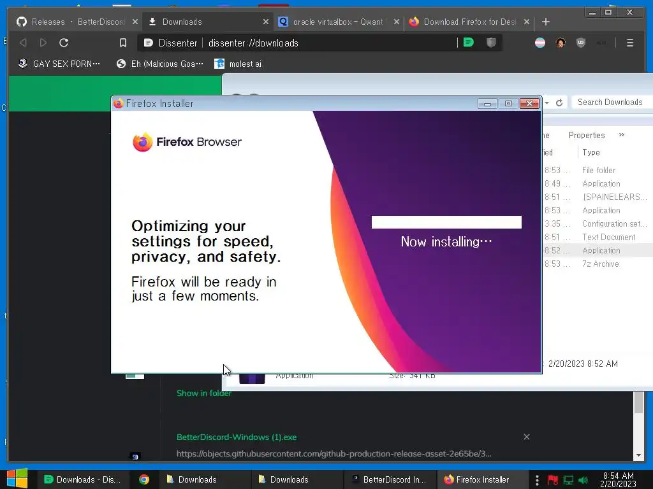Screen dimensions: 653x489
Task: Switch to Downloads - Dissenter taskbar item
Action: click(x=82, y=479)
